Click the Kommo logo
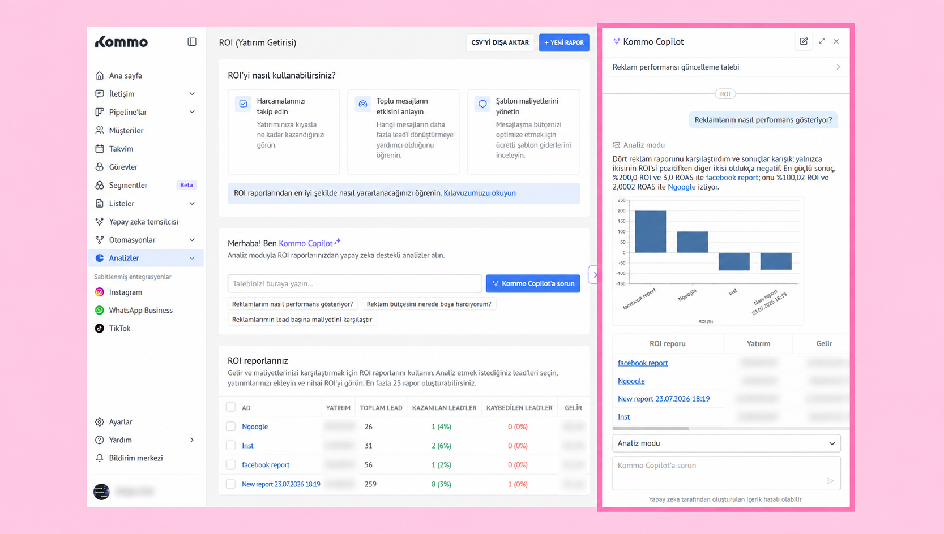 pos(121,42)
